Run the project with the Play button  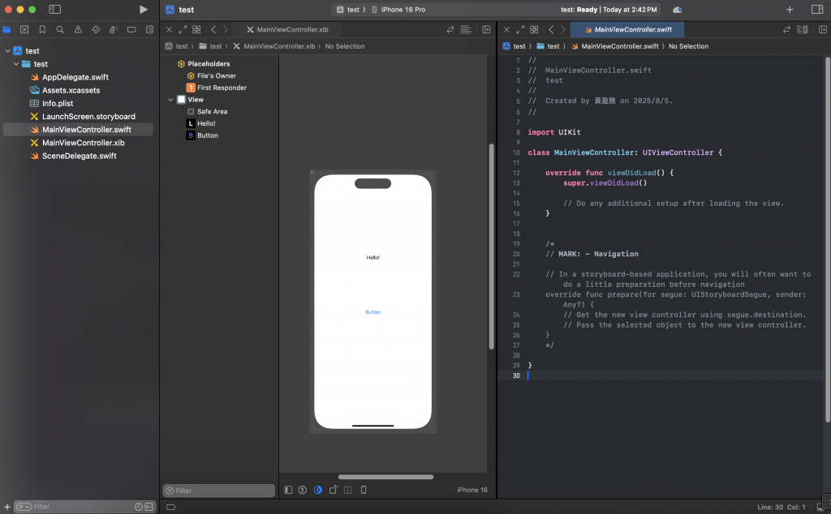(143, 10)
